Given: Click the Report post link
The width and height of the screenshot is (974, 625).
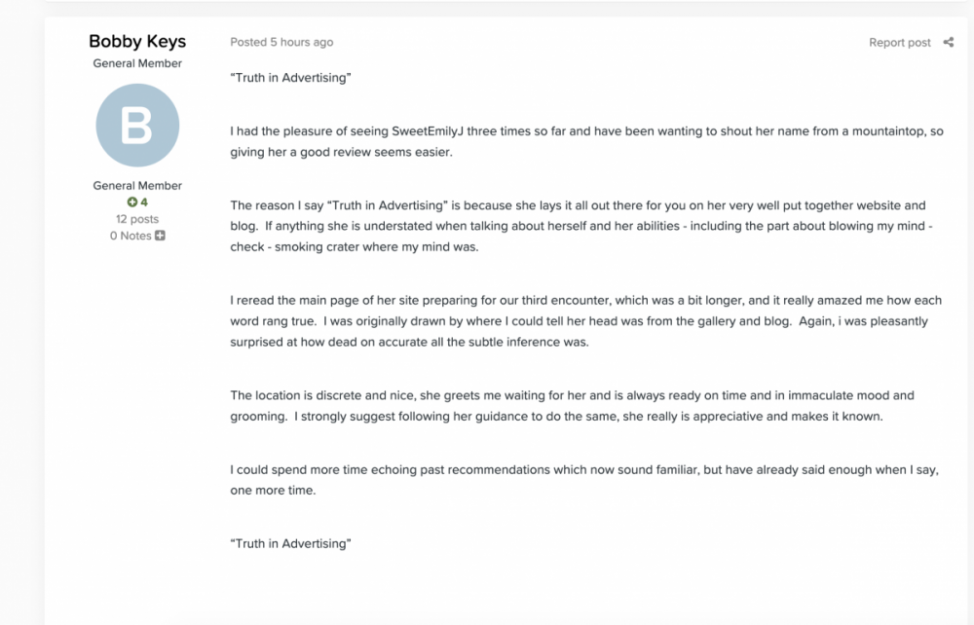Looking at the screenshot, I should tap(899, 42).
